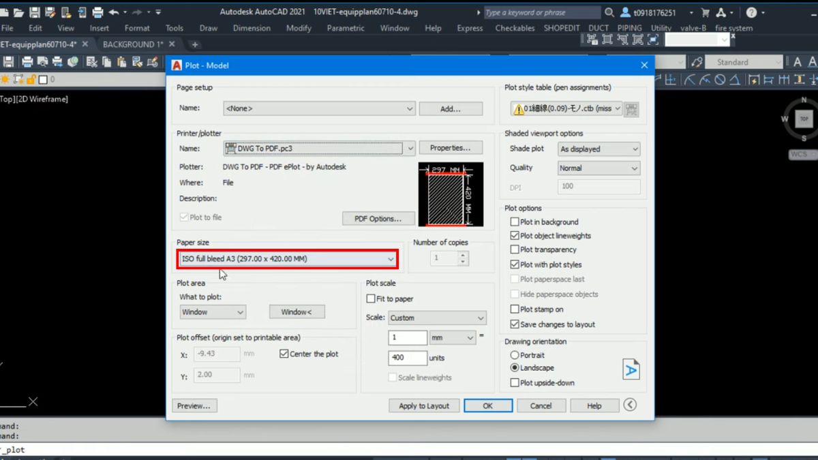Click the layer sun freeze icon
818x460 pixels.
5,80
